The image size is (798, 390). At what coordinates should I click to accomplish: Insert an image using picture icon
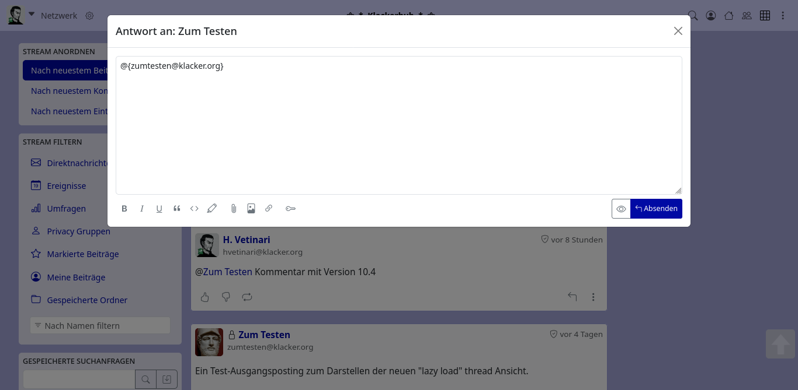point(251,209)
